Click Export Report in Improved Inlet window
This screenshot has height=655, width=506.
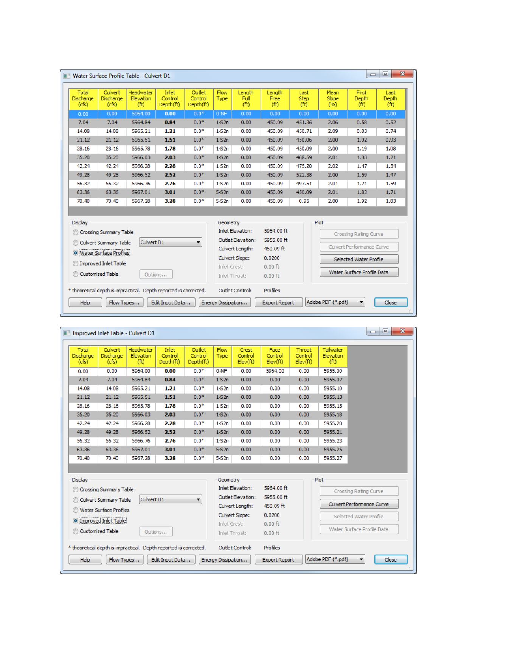(278, 560)
